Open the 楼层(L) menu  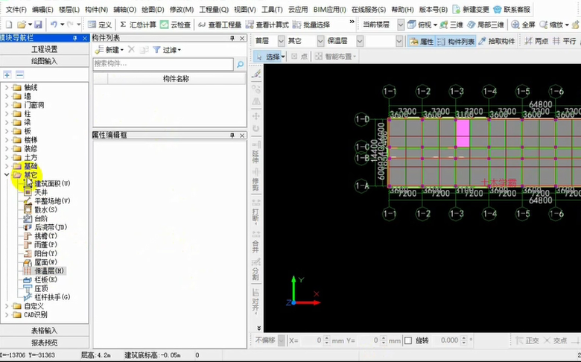(x=69, y=9)
